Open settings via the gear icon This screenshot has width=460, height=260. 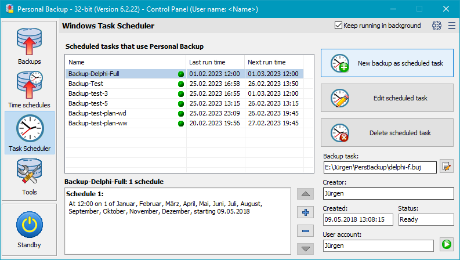coord(437,26)
